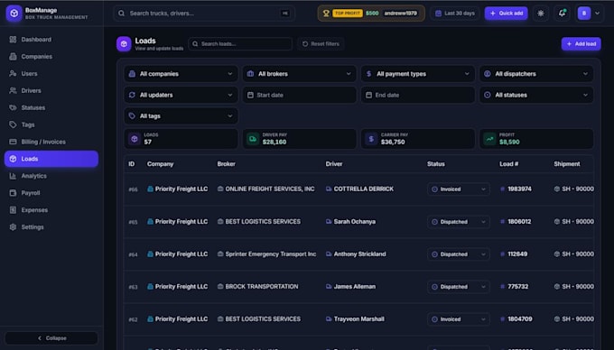Open the notifications bell icon

[x=562, y=14]
